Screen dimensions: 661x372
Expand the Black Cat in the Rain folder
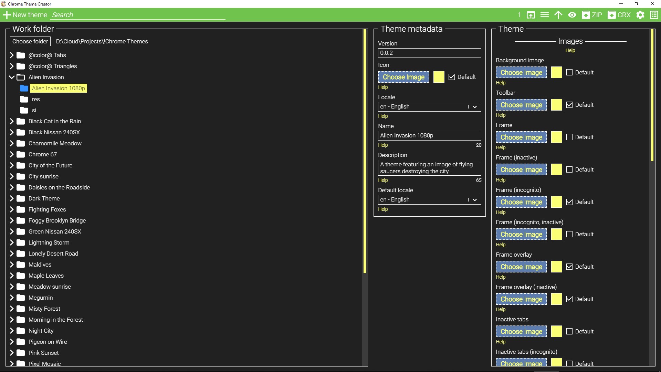(x=12, y=121)
